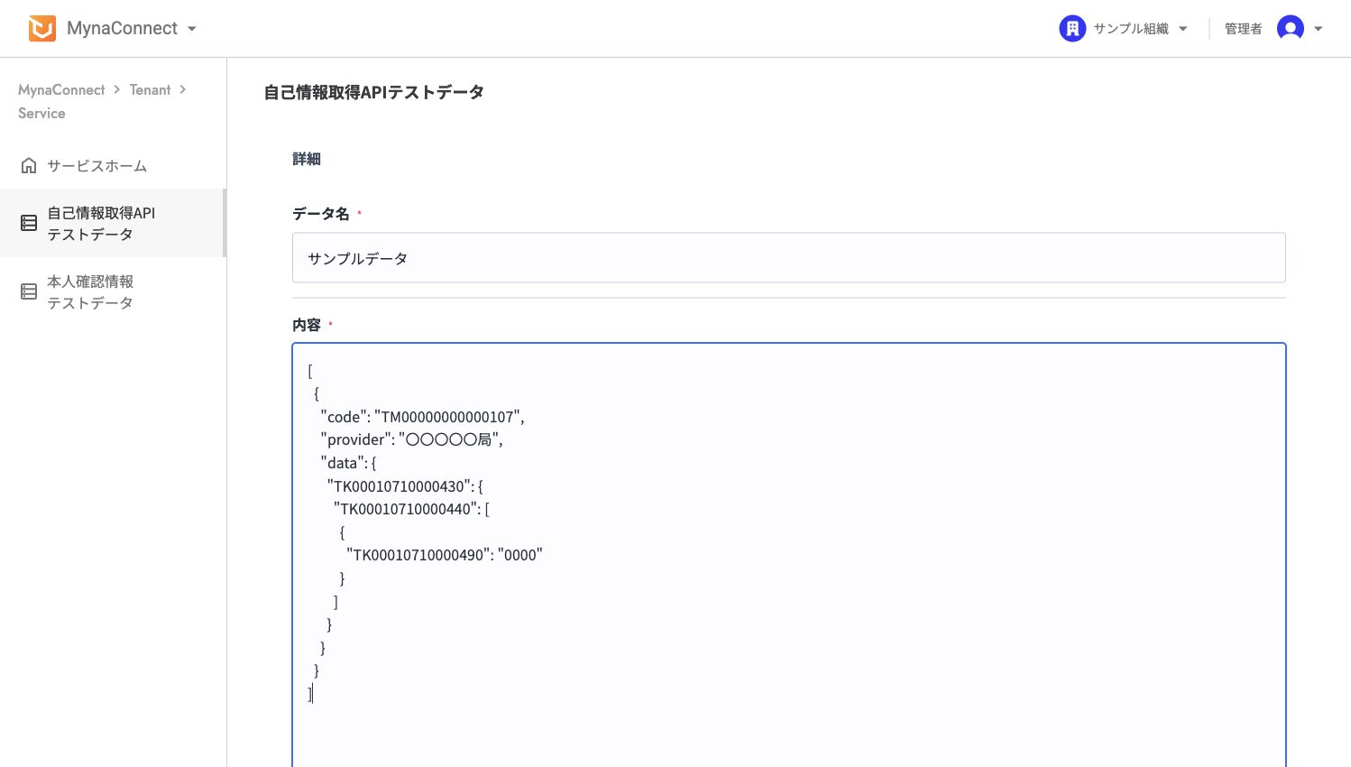Click the chevron after MynaConnect breadcrumb
Image resolution: width=1351 pixels, height=767 pixels.
click(117, 89)
